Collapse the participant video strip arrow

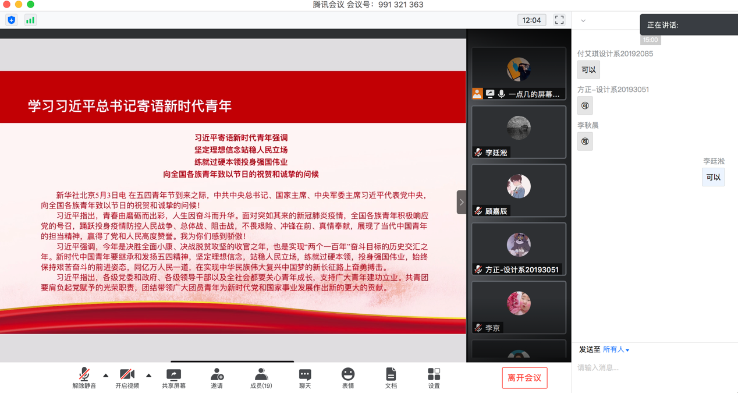click(462, 202)
